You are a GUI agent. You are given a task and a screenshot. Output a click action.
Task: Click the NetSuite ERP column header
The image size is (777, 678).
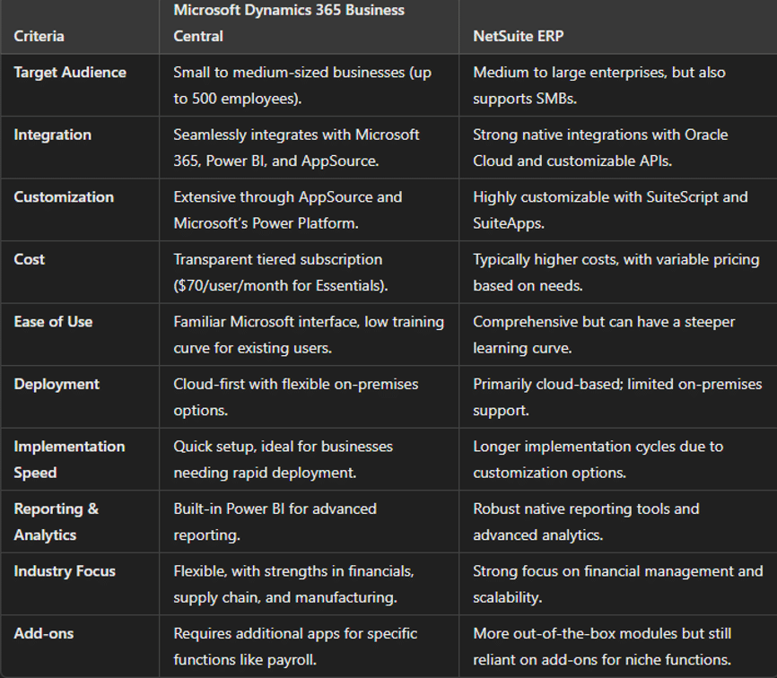coord(519,37)
